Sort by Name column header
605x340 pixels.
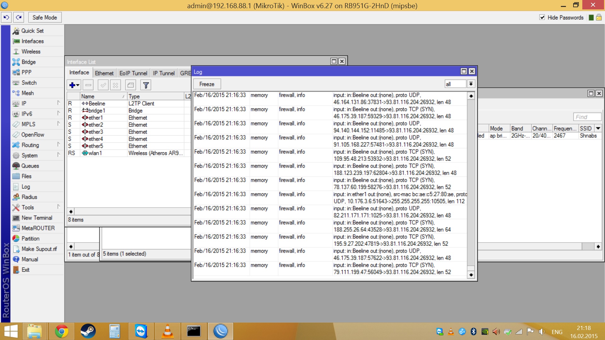103,96
